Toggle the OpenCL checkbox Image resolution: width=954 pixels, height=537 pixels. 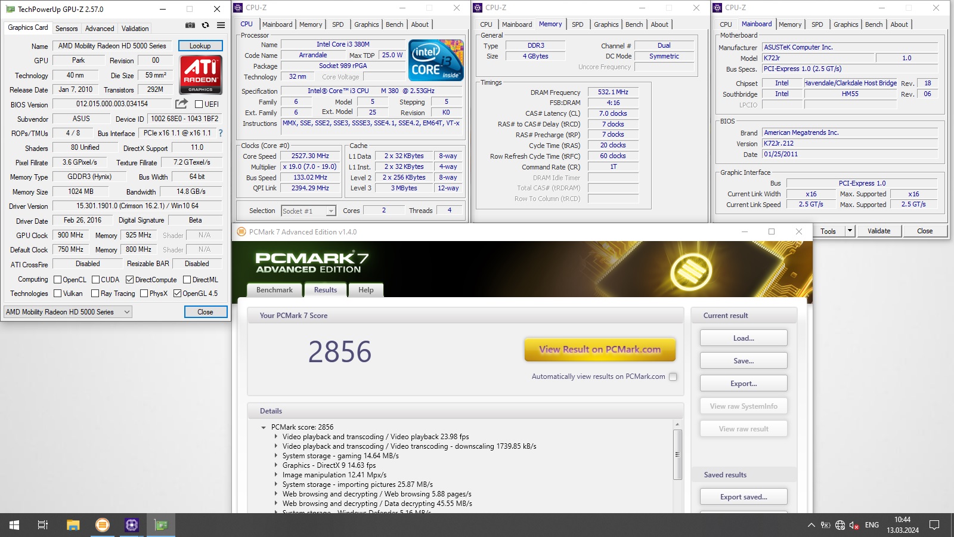tap(58, 279)
